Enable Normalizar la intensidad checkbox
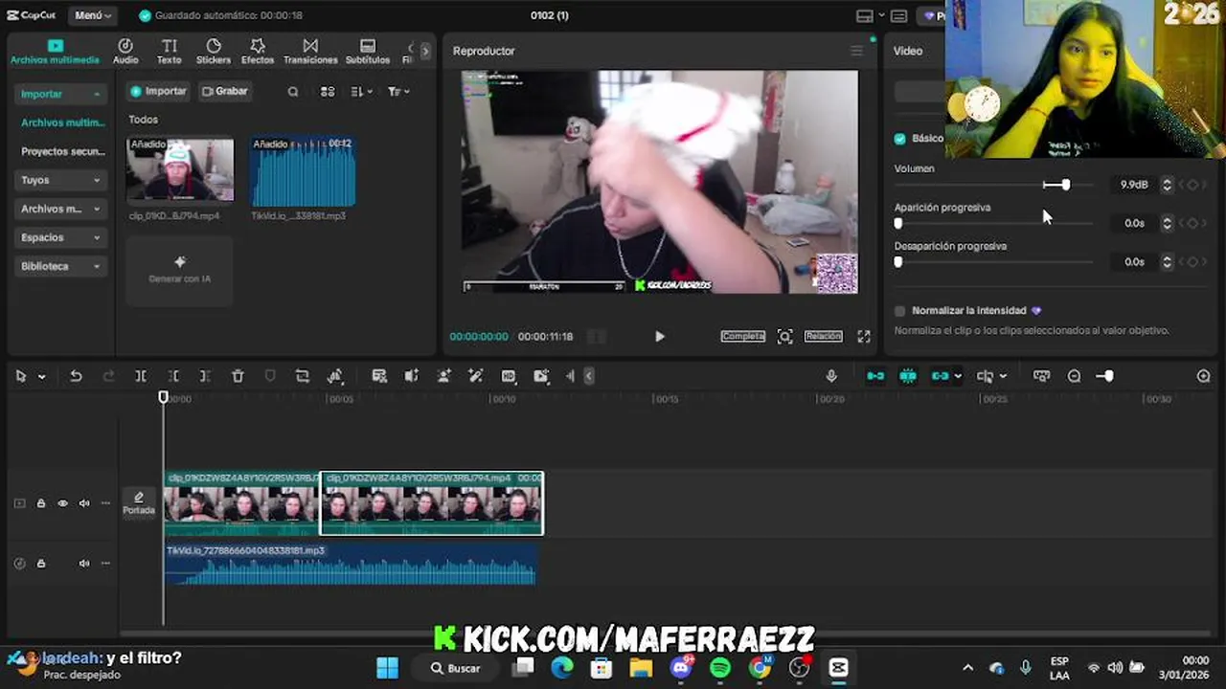This screenshot has height=689, width=1226. [x=899, y=311]
